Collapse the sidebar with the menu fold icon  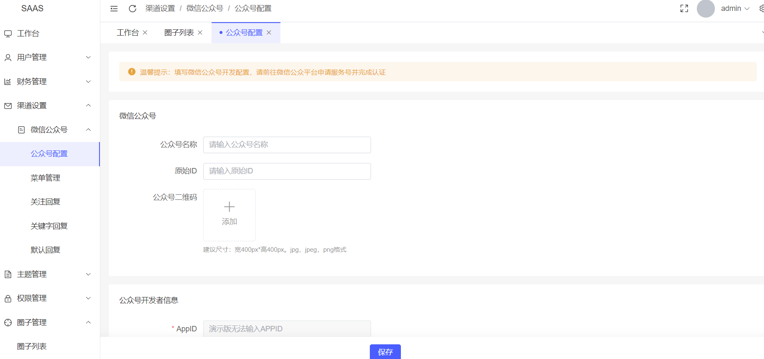click(x=114, y=8)
